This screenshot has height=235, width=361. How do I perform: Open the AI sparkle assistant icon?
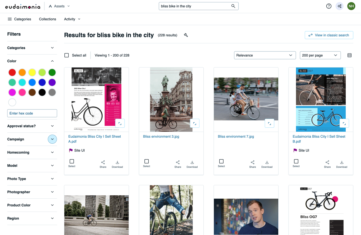click(x=340, y=6)
